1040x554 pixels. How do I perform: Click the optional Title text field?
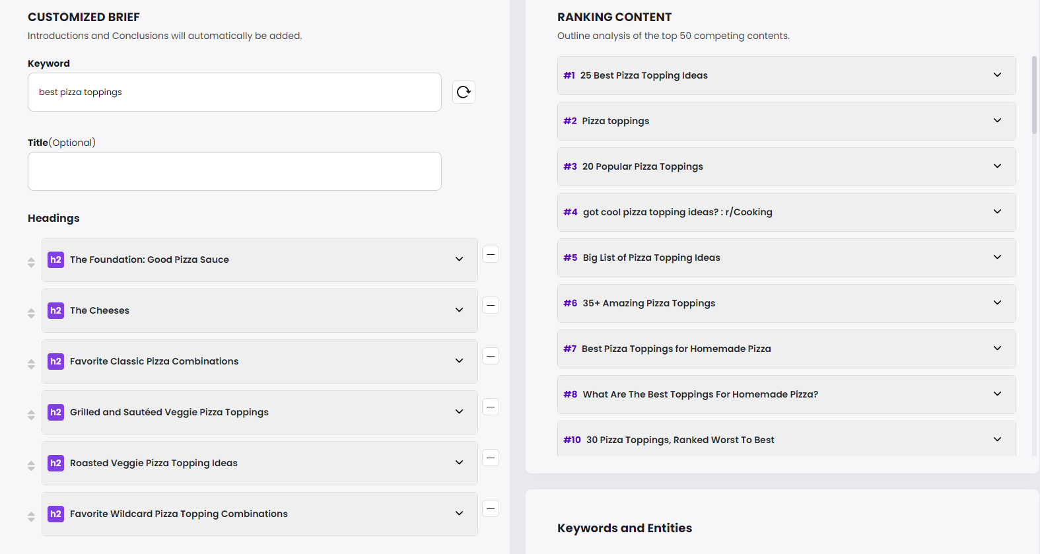(234, 172)
